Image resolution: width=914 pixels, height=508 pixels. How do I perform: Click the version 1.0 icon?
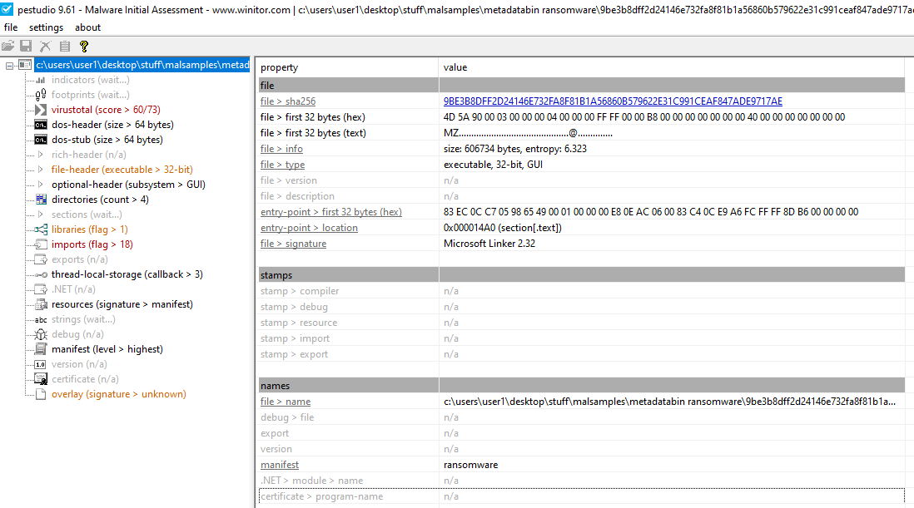tap(41, 364)
